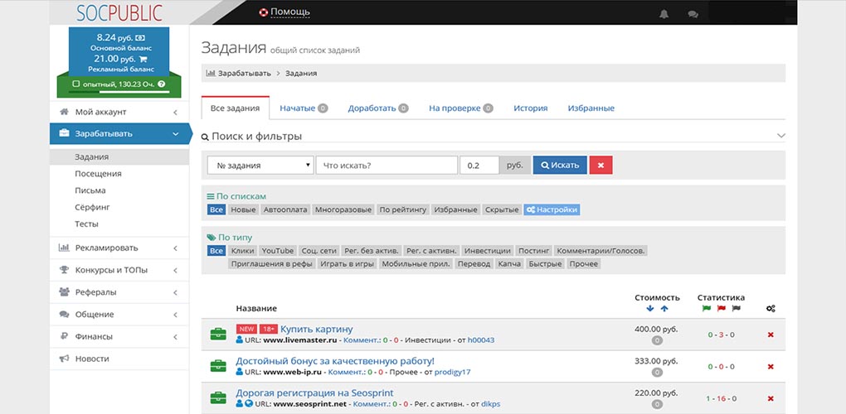Open the № задания dropdown
The width and height of the screenshot is (846, 414).
pyautogui.click(x=260, y=166)
